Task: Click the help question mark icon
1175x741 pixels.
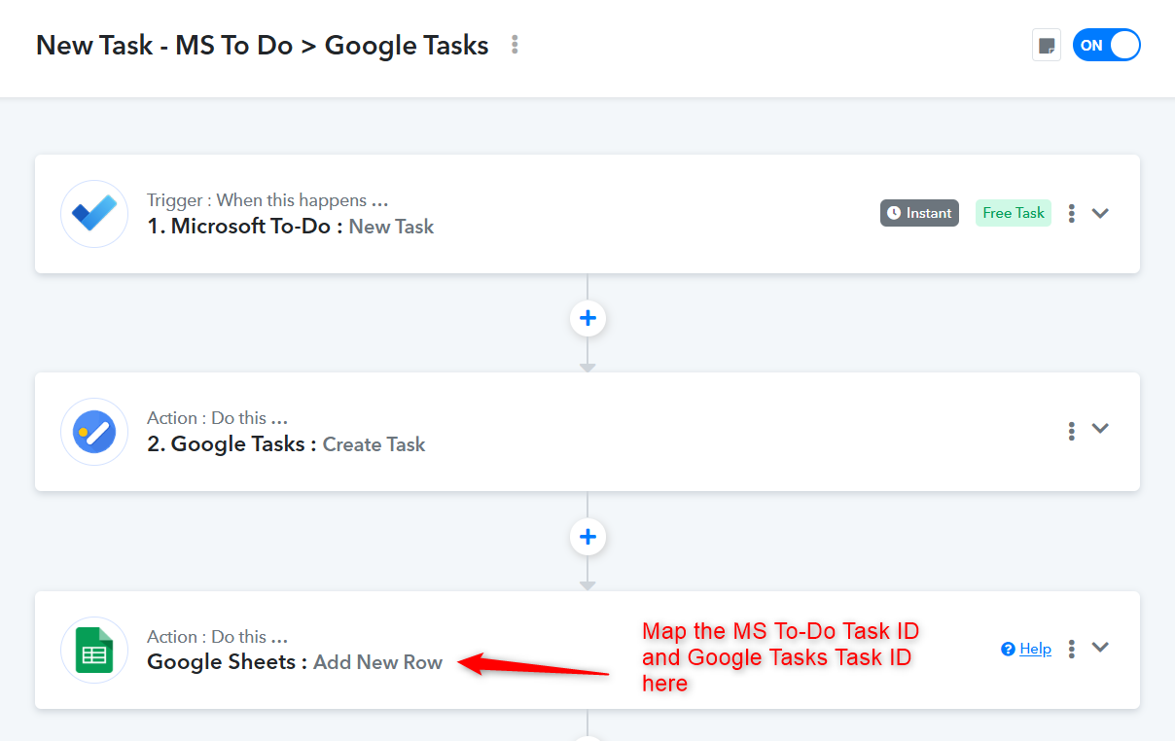Action: 1008,649
